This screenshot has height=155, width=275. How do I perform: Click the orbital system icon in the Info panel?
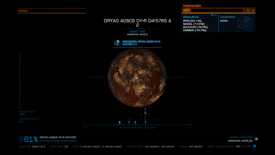click(244, 23)
